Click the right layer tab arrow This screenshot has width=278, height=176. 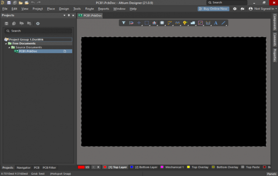coord(99,167)
